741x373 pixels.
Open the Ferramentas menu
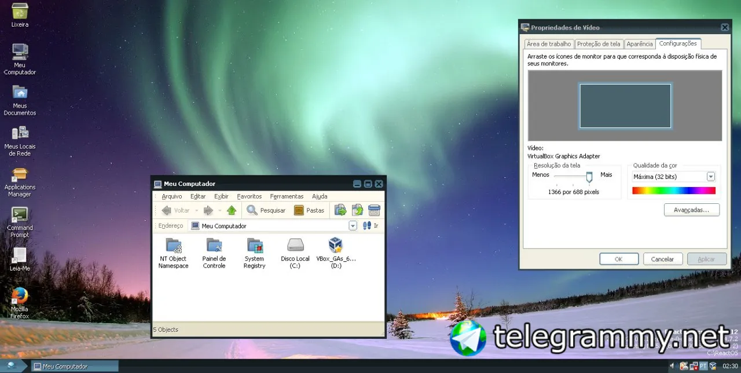click(287, 196)
